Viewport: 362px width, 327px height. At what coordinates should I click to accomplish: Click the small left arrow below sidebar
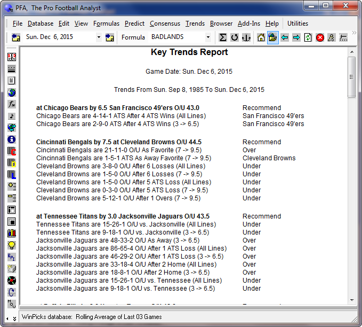[x=7, y=318]
